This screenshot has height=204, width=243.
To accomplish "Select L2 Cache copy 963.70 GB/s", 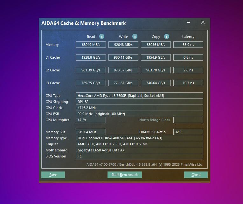I will click(x=156, y=70).
